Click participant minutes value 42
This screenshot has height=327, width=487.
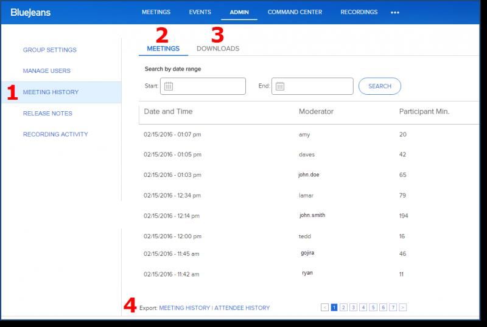click(x=402, y=154)
